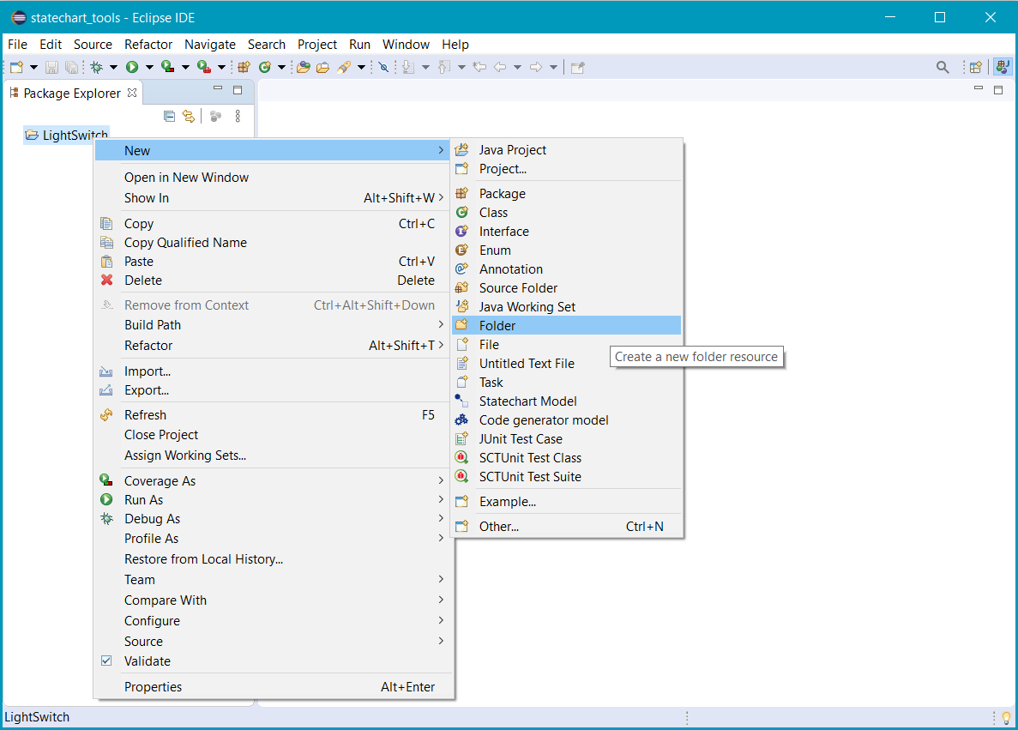Open dropdown arrow next to Run button
1018x730 pixels.
pos(149,67)
